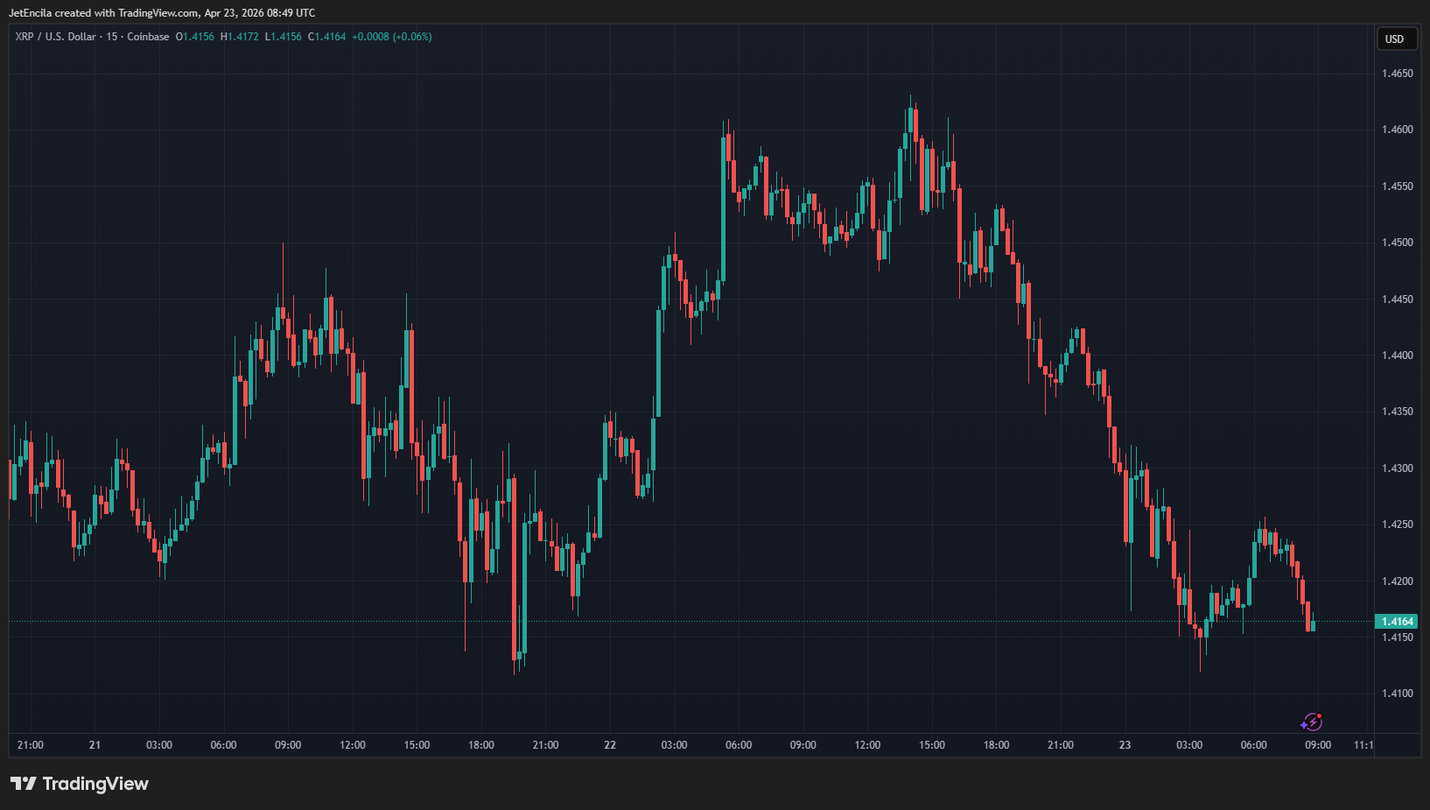Click the 1.4650 price axis label
Image resolution: width=1430 pixels, height=810 pixels.
point(1397,74)
